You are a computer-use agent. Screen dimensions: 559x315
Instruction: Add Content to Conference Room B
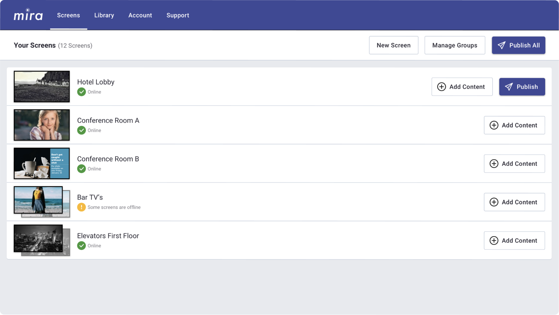514,164
